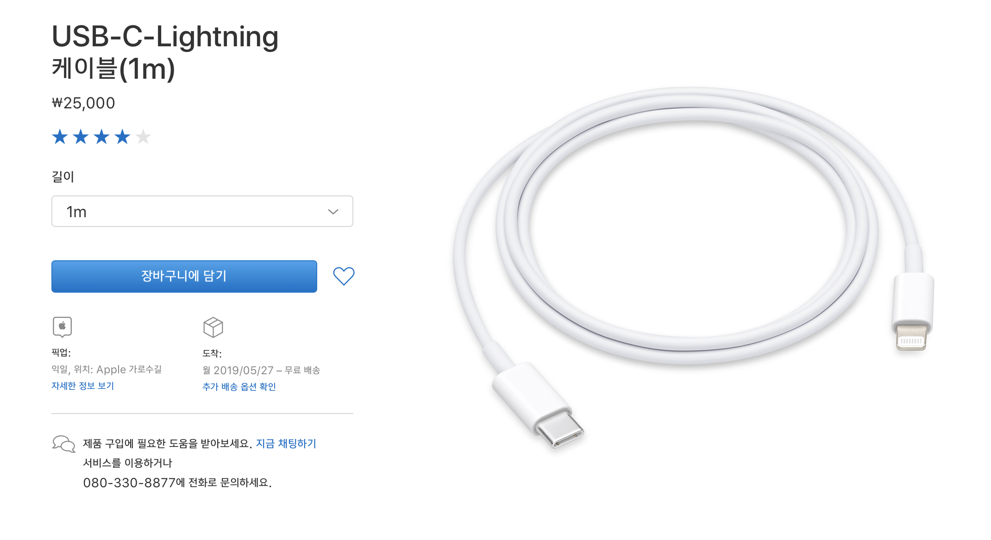The image size is (991, 540).
Task: Click the USB-C-Lightning 케이블 product title
Action: click(165, 52)
